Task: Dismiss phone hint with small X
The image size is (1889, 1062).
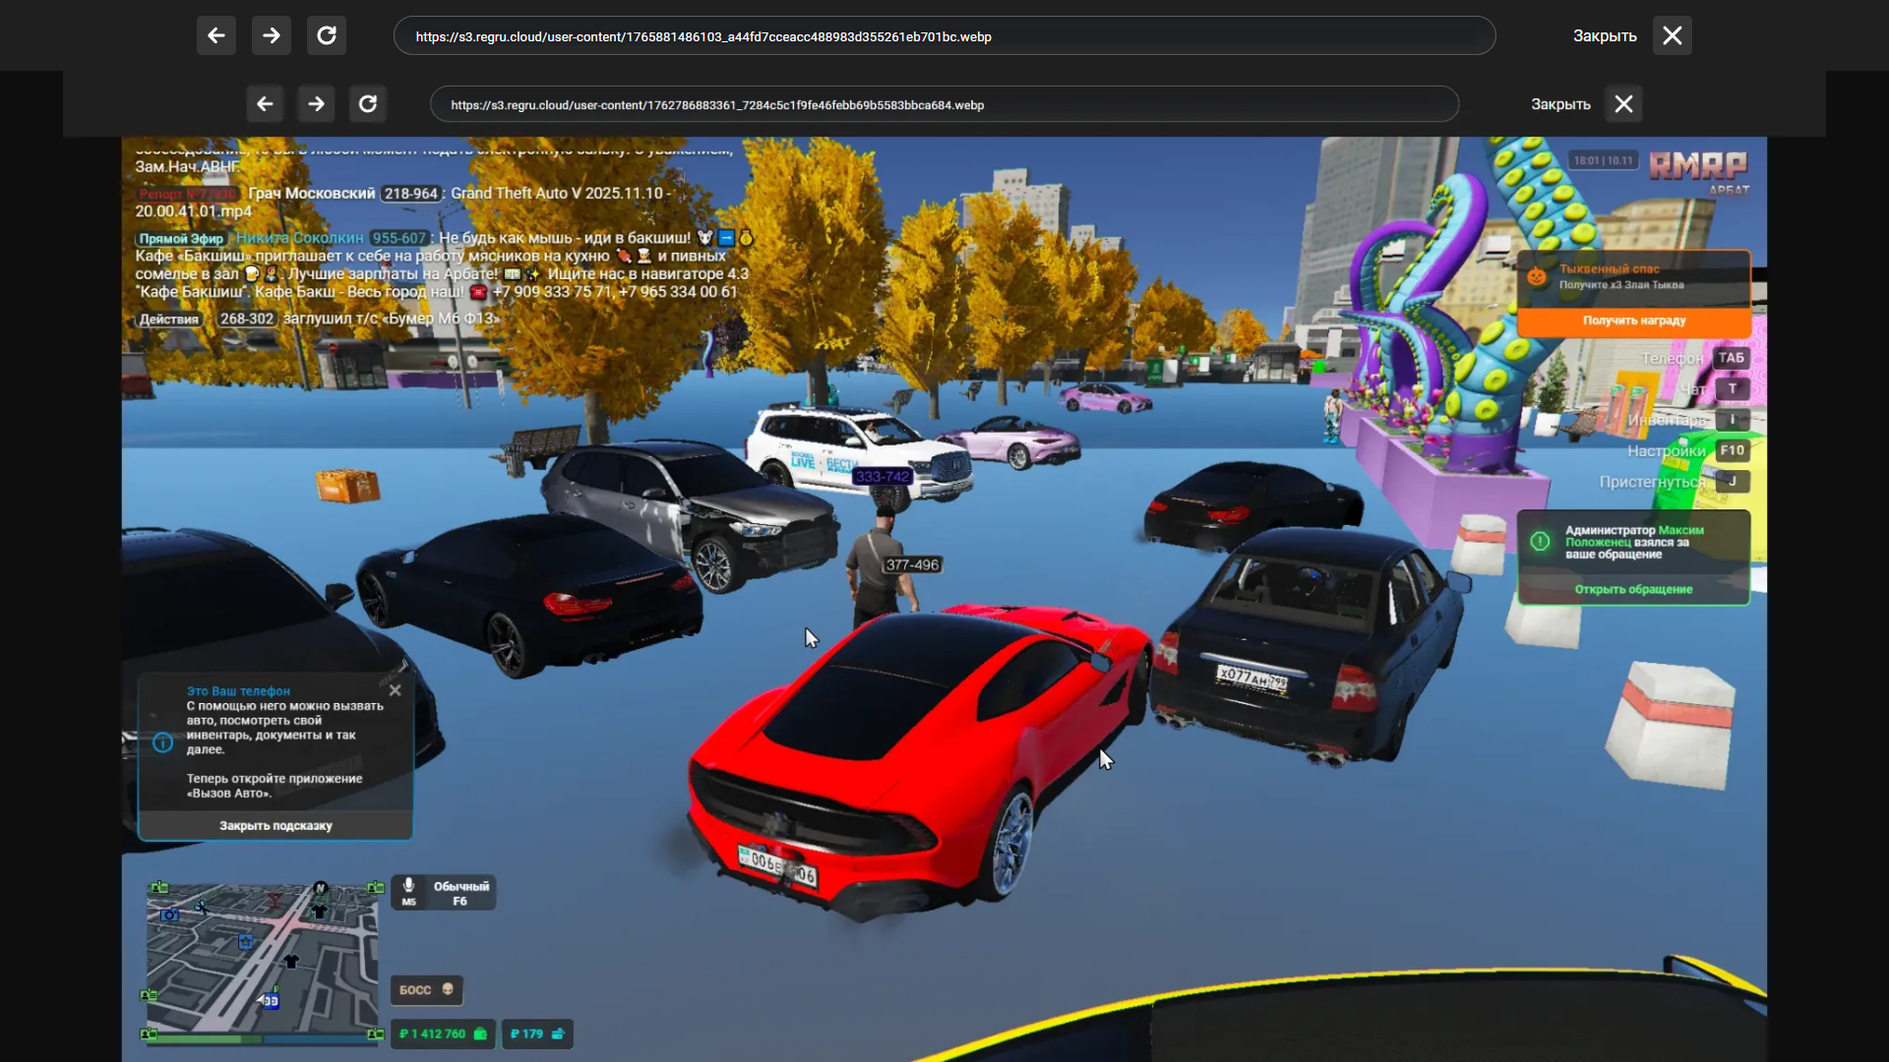Action: coord(395,690)
